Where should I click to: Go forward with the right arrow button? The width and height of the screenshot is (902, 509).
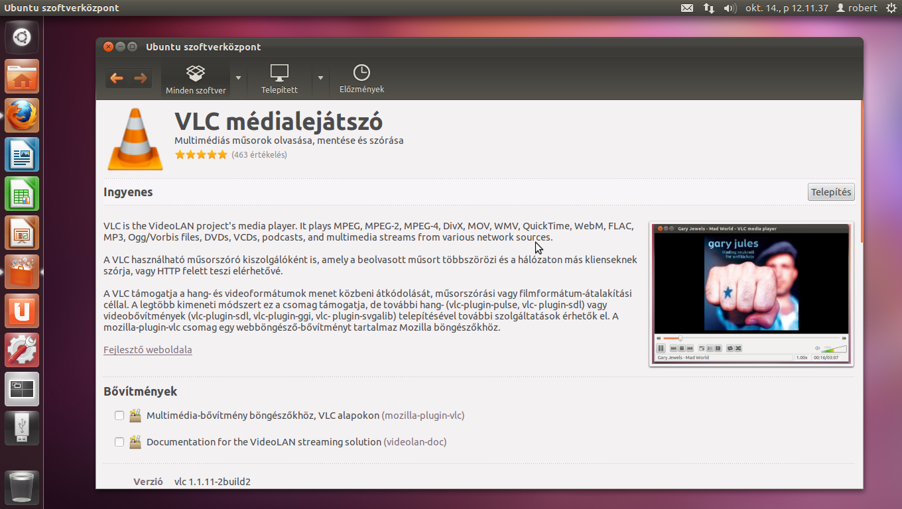pyautogui.click(x=140, y=78)
